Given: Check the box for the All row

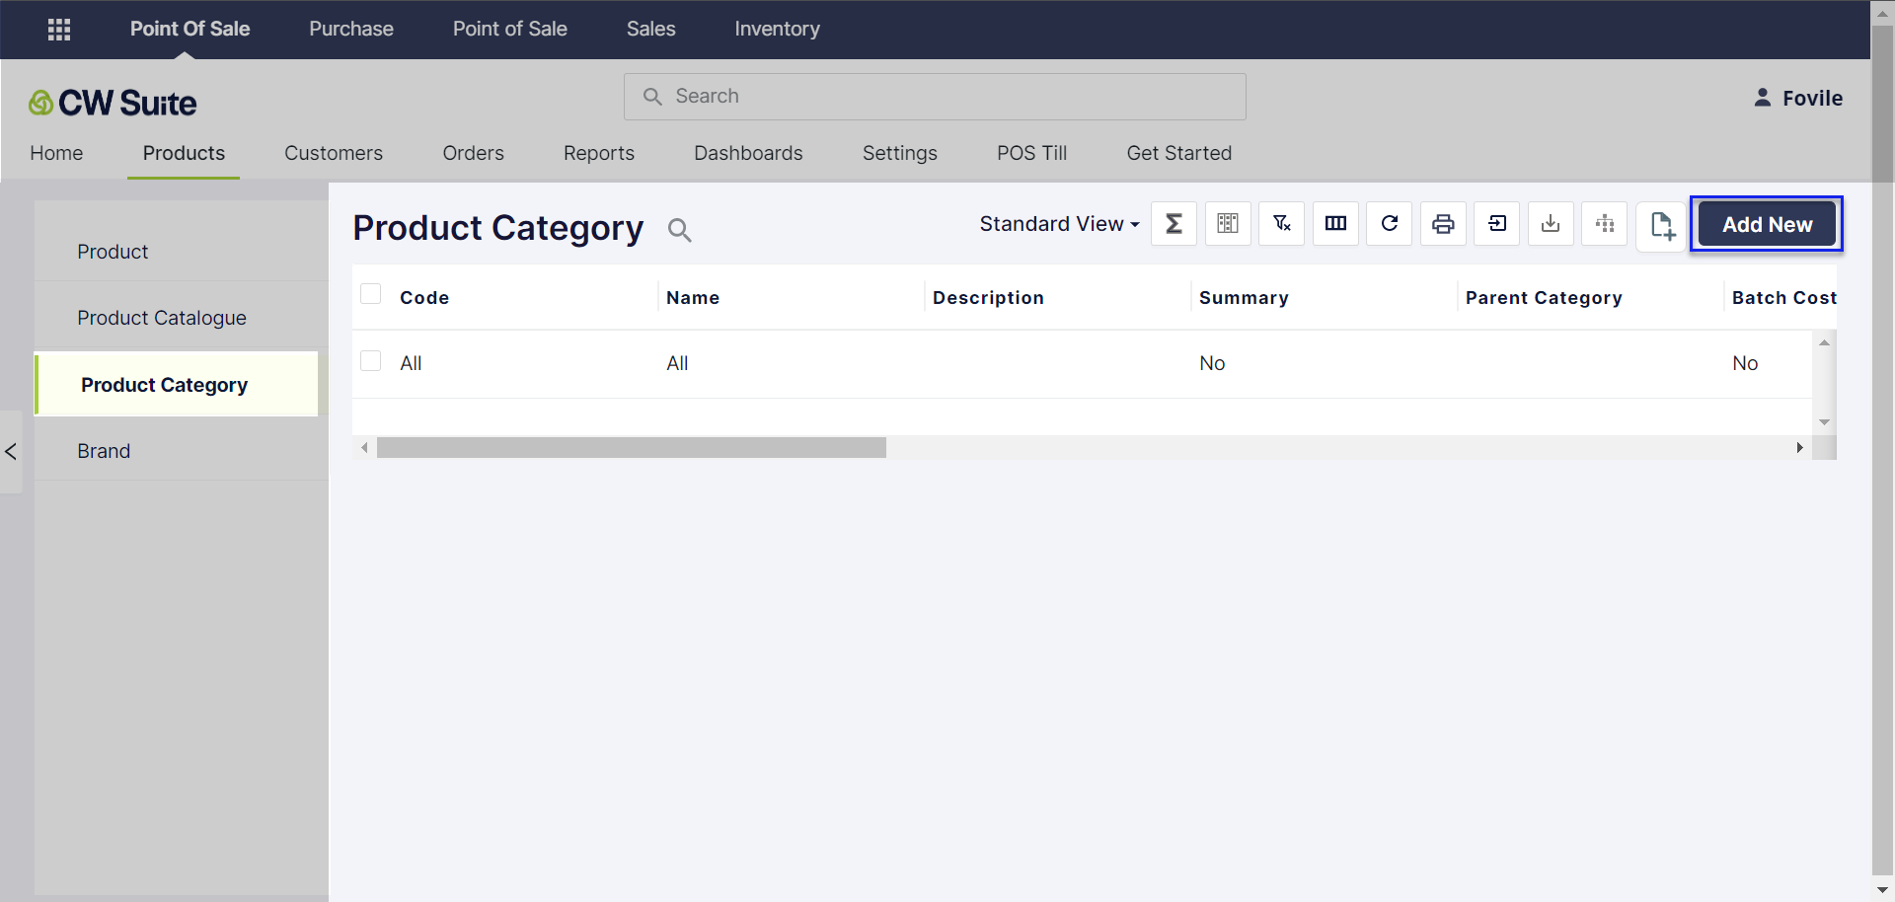Looking at the screenshot, I should [371, 361].
